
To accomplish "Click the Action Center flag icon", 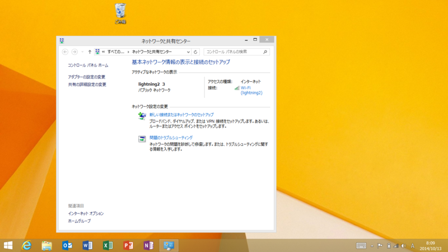I will pos(380,246).
